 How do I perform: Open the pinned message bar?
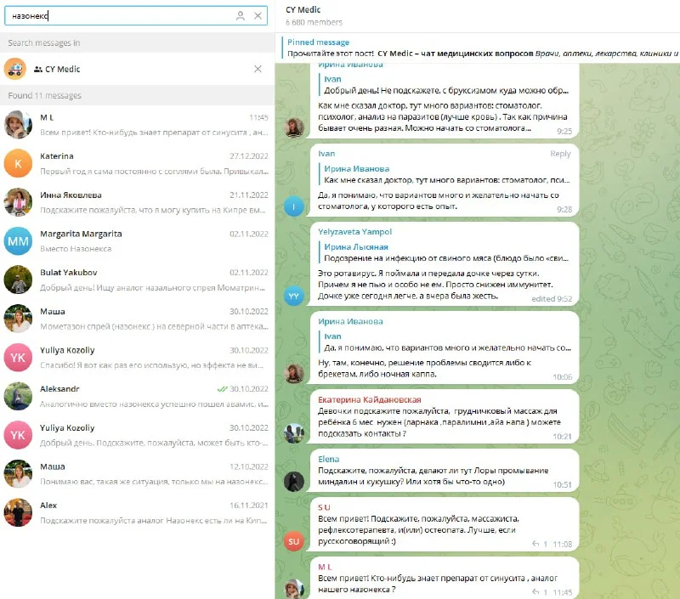pos(476,48)
